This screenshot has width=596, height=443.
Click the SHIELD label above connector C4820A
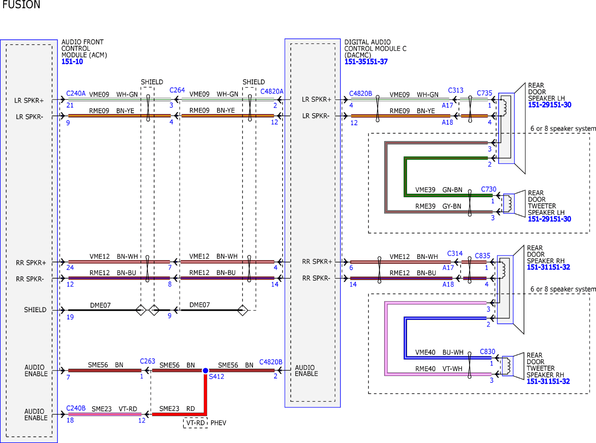tap(254, 82)
